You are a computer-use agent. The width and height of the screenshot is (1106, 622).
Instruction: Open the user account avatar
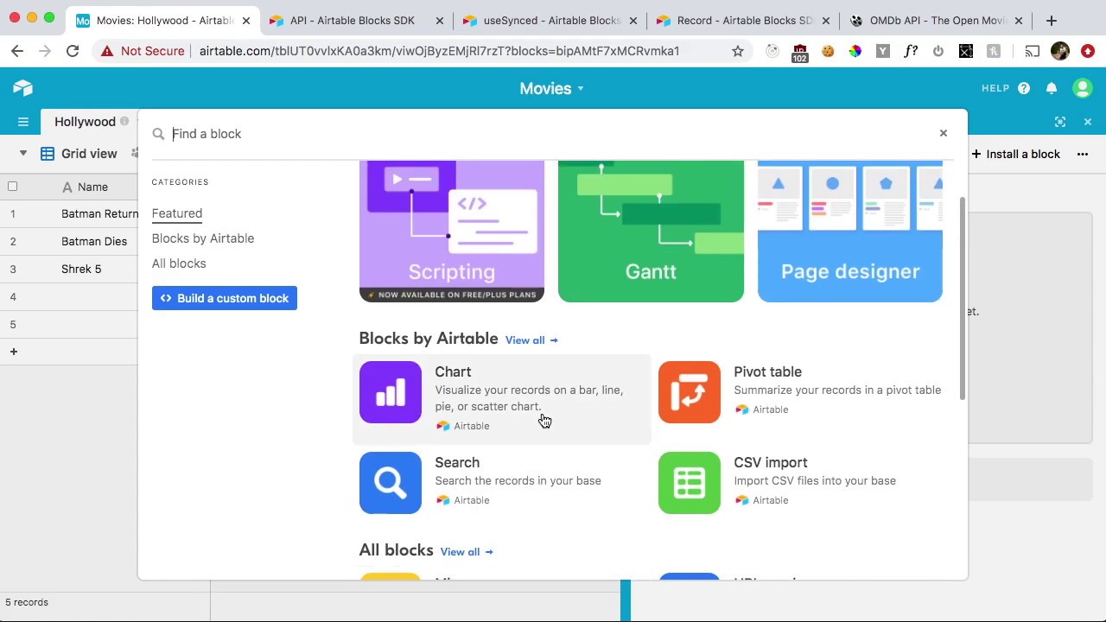click(1083, 88)
